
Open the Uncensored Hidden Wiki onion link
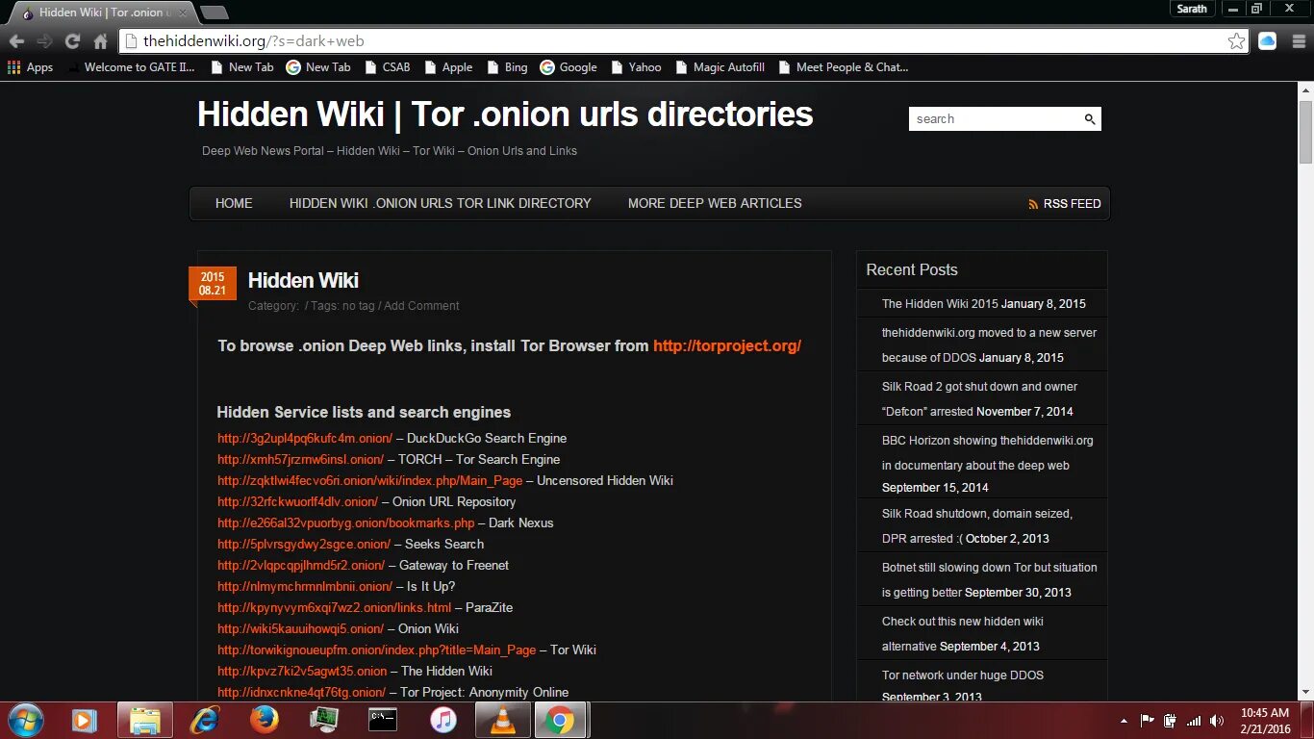click(370, 481)
